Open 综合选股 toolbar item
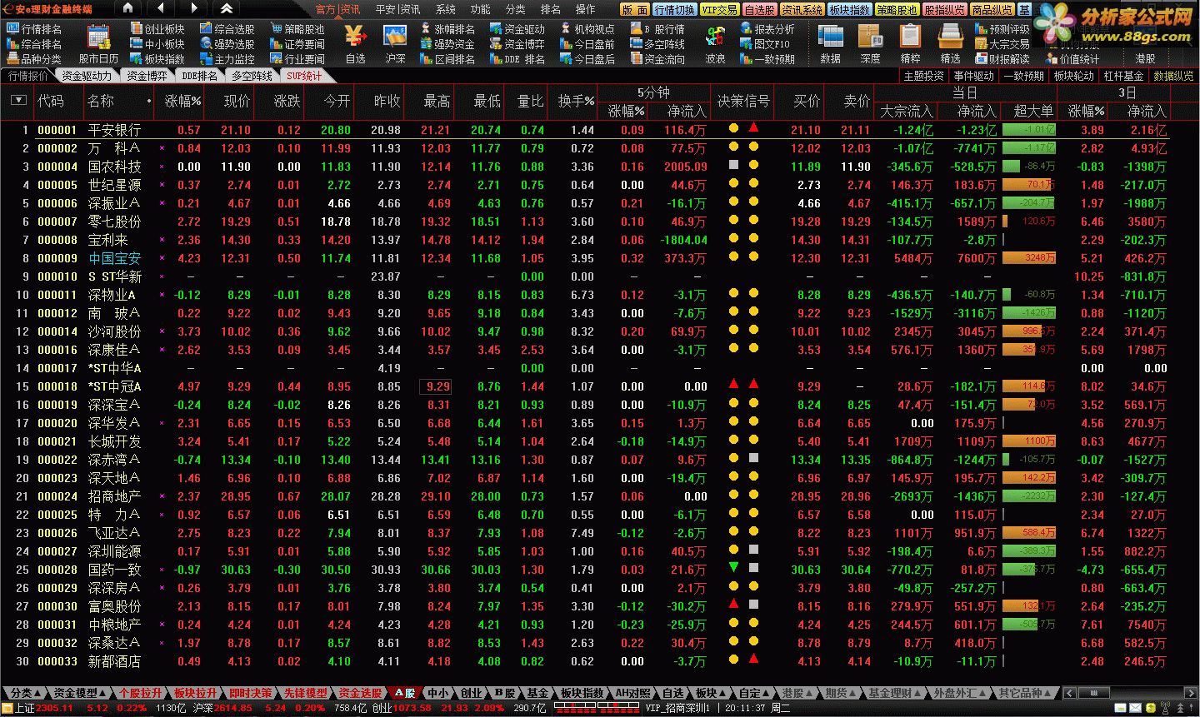Viewport: 1200px width, 717px height. point(227,29)
